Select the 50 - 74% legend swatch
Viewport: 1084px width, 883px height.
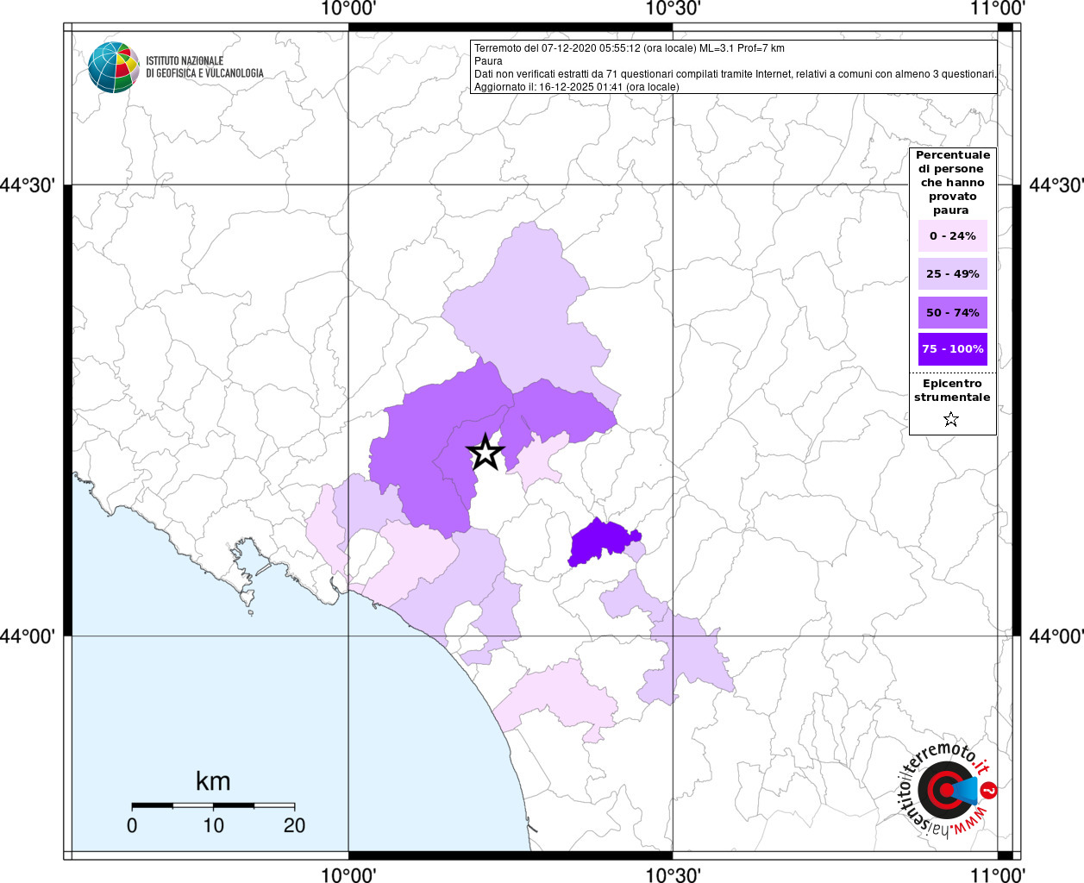click(953, 312)
